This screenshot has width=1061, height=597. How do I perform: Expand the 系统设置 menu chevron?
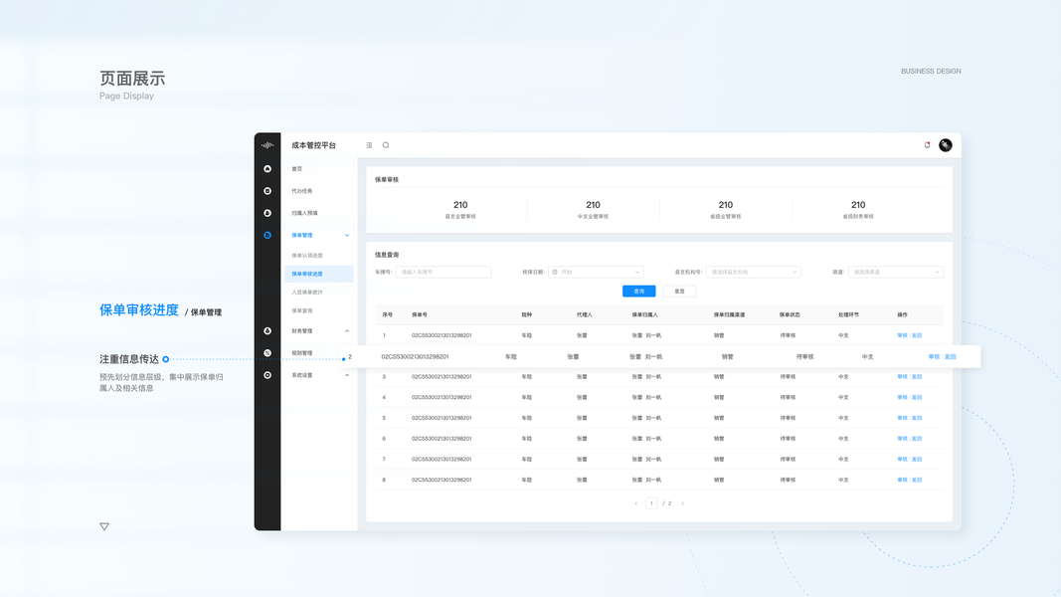pyautogui.click(x=347, y=375)
